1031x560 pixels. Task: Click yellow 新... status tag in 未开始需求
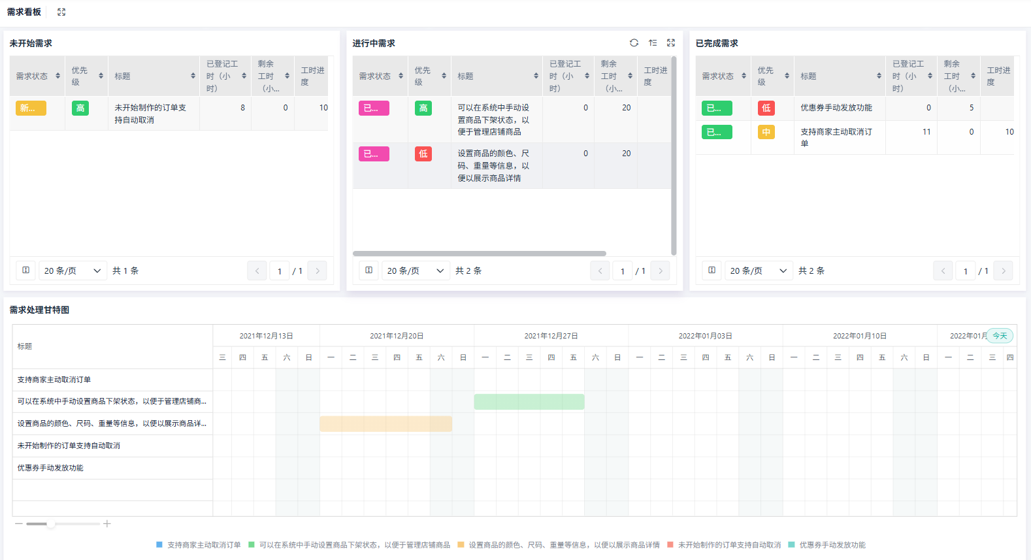coord(31,108)
